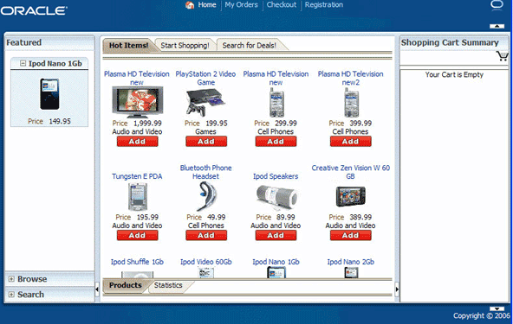Open My Orders link
The height and width of the screenshot is (324, 513).
(242, 5)
